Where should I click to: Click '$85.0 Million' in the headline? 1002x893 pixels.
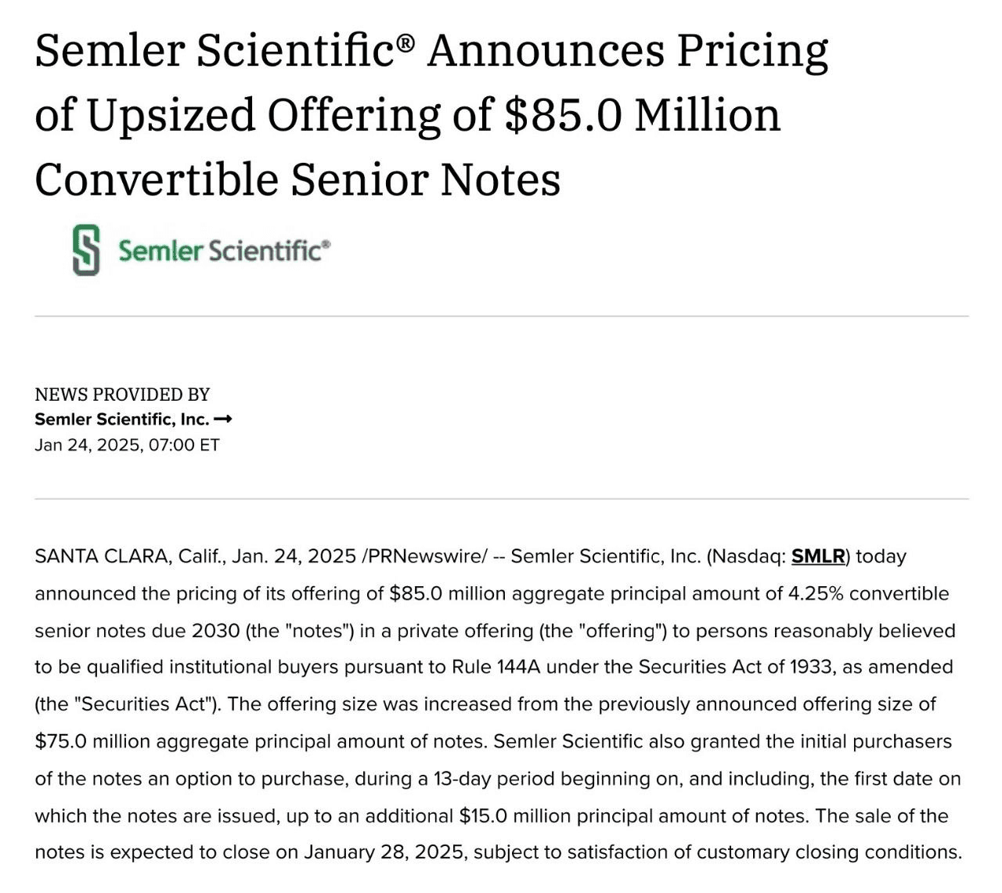[642, 115]
